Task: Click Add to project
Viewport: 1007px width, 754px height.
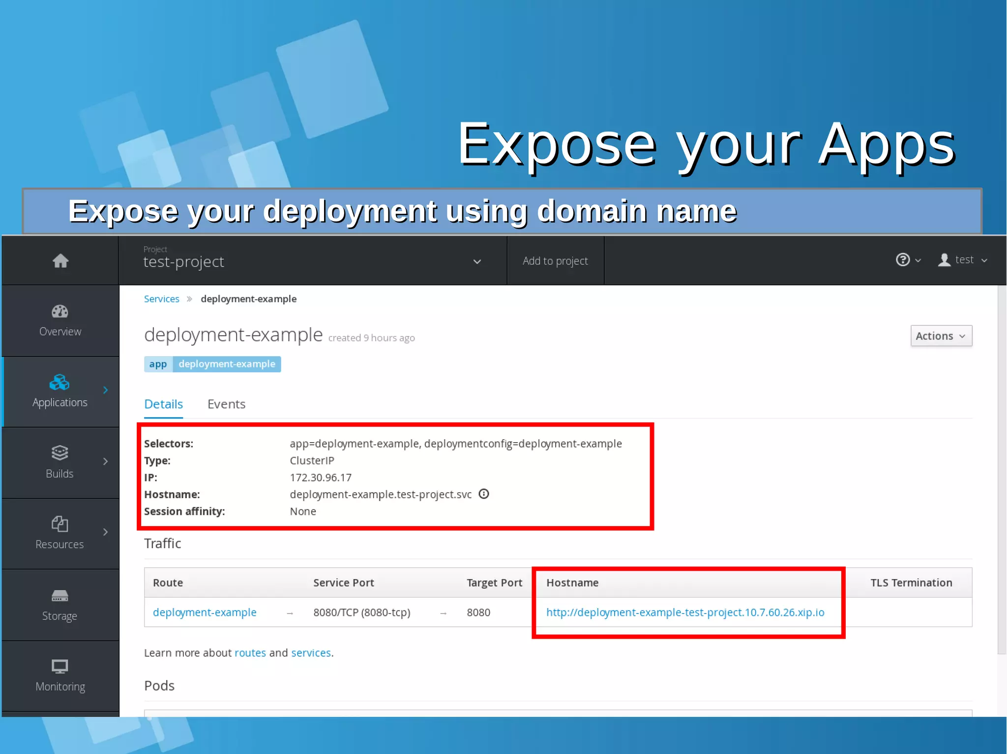Action: tap(555, 261)
